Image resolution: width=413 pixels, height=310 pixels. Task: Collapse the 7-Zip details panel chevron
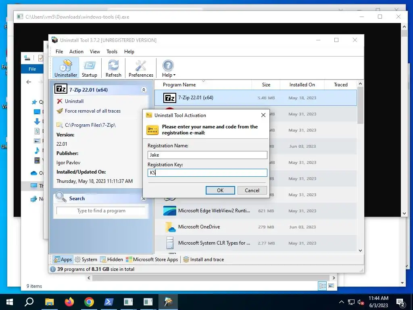144,90
